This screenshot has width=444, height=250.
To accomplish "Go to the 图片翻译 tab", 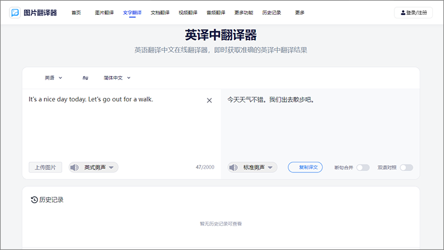I will [x=104, y=12].
